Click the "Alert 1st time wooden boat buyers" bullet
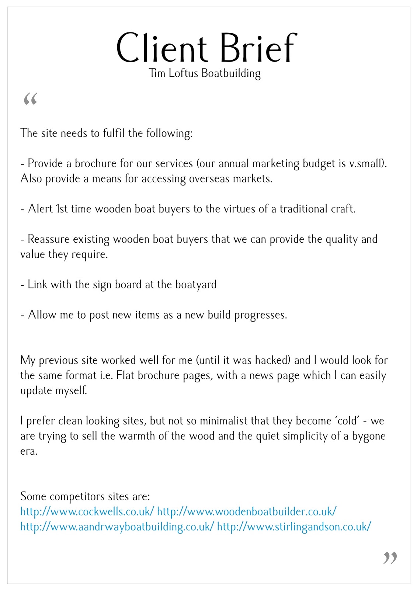417x590 pixels. click(188, 209)
